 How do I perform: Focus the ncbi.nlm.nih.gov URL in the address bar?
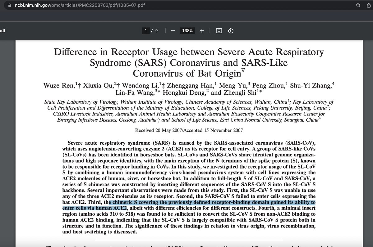(80, 5)
